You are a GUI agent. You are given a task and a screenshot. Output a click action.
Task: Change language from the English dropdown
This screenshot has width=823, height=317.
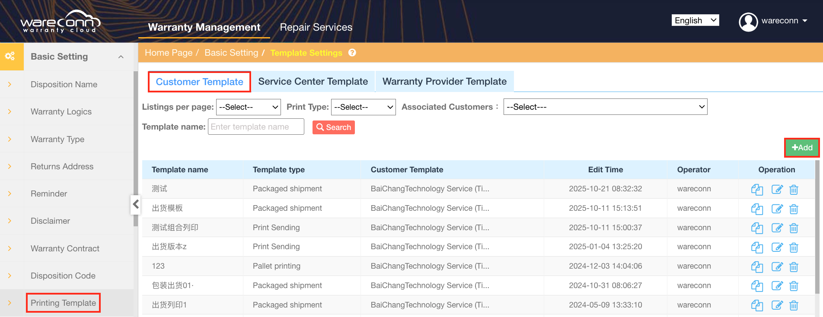pyautogui.click(x=695, y=20)
